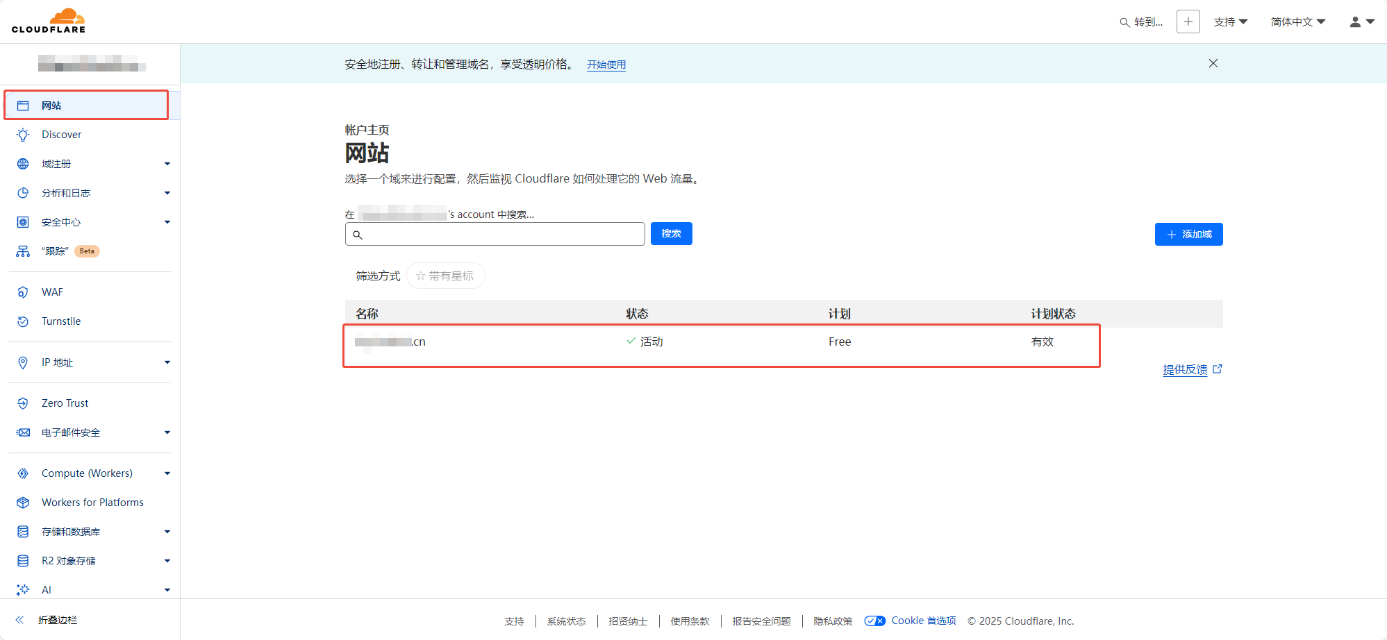Click the account name at sidebar top

[92, 63]
